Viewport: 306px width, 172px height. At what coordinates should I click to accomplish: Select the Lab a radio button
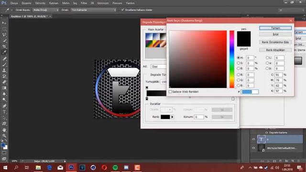tap(267, 63)
